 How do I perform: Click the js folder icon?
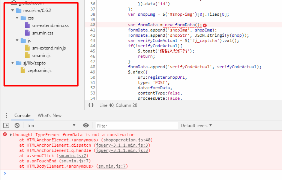coord(23,40)
